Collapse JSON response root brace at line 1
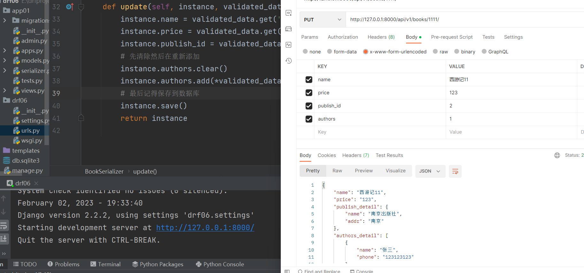This screenshot has width=584, height=273. (323, 185)
